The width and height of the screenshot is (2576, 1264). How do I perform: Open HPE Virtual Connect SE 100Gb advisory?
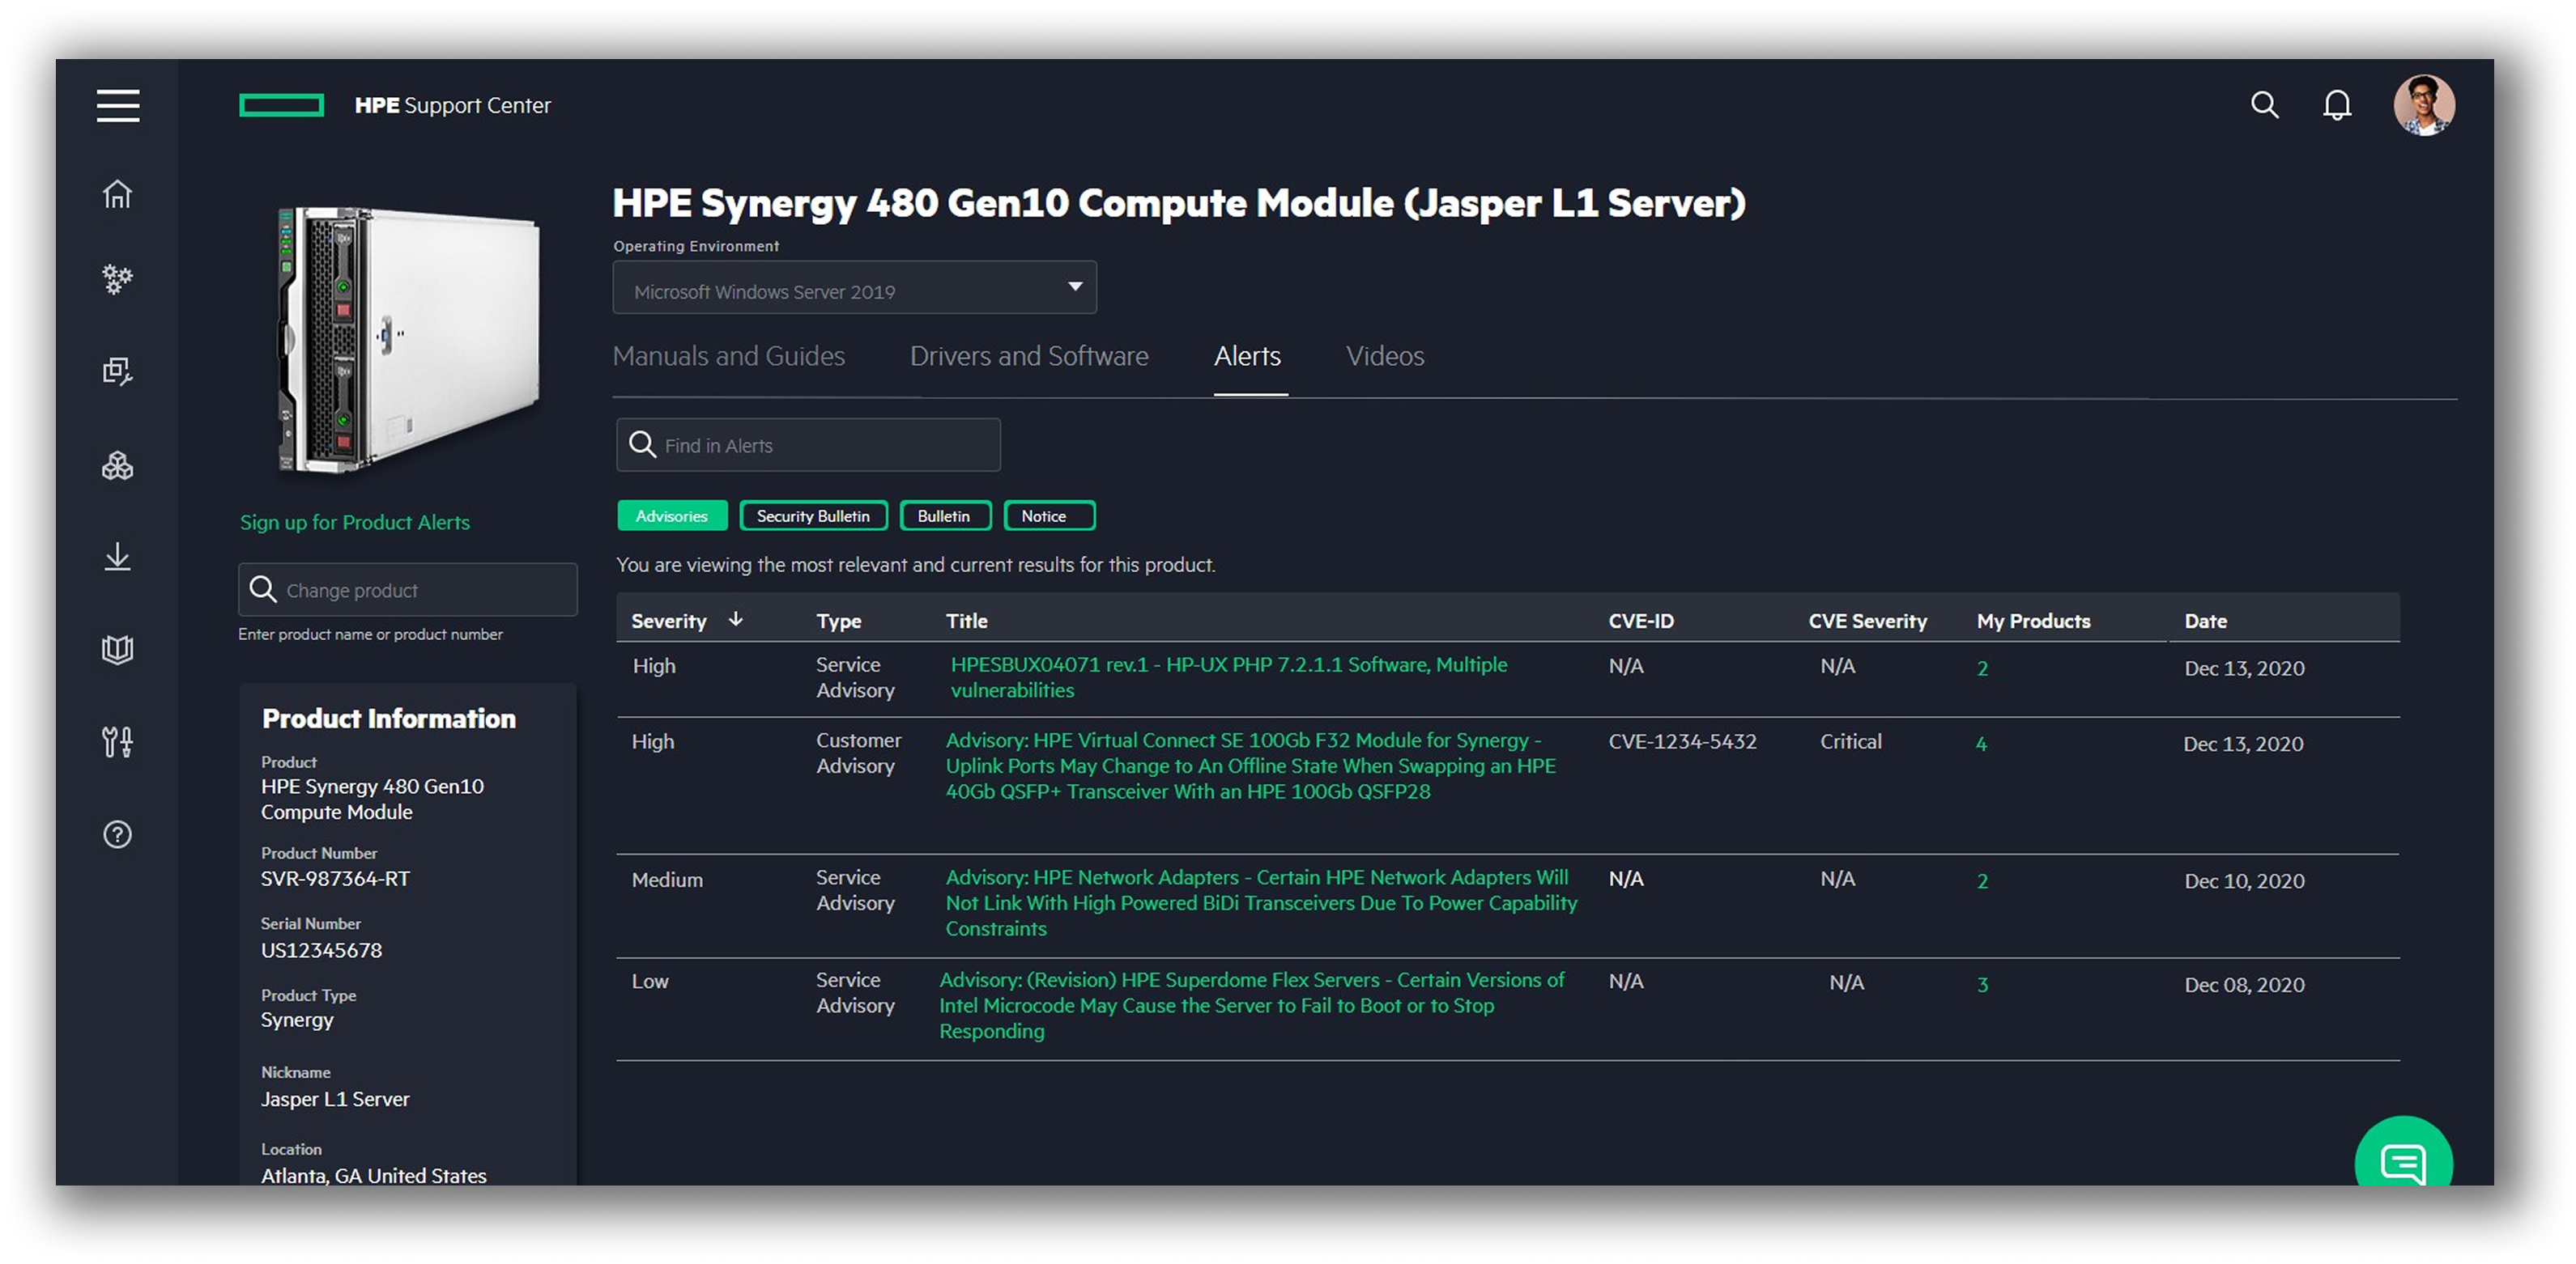1250,766
